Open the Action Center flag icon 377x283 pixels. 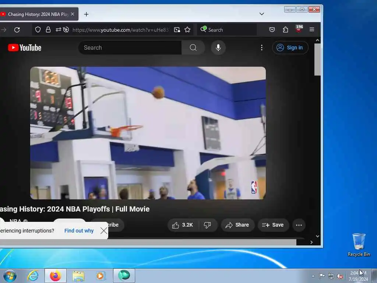point(322,276)
